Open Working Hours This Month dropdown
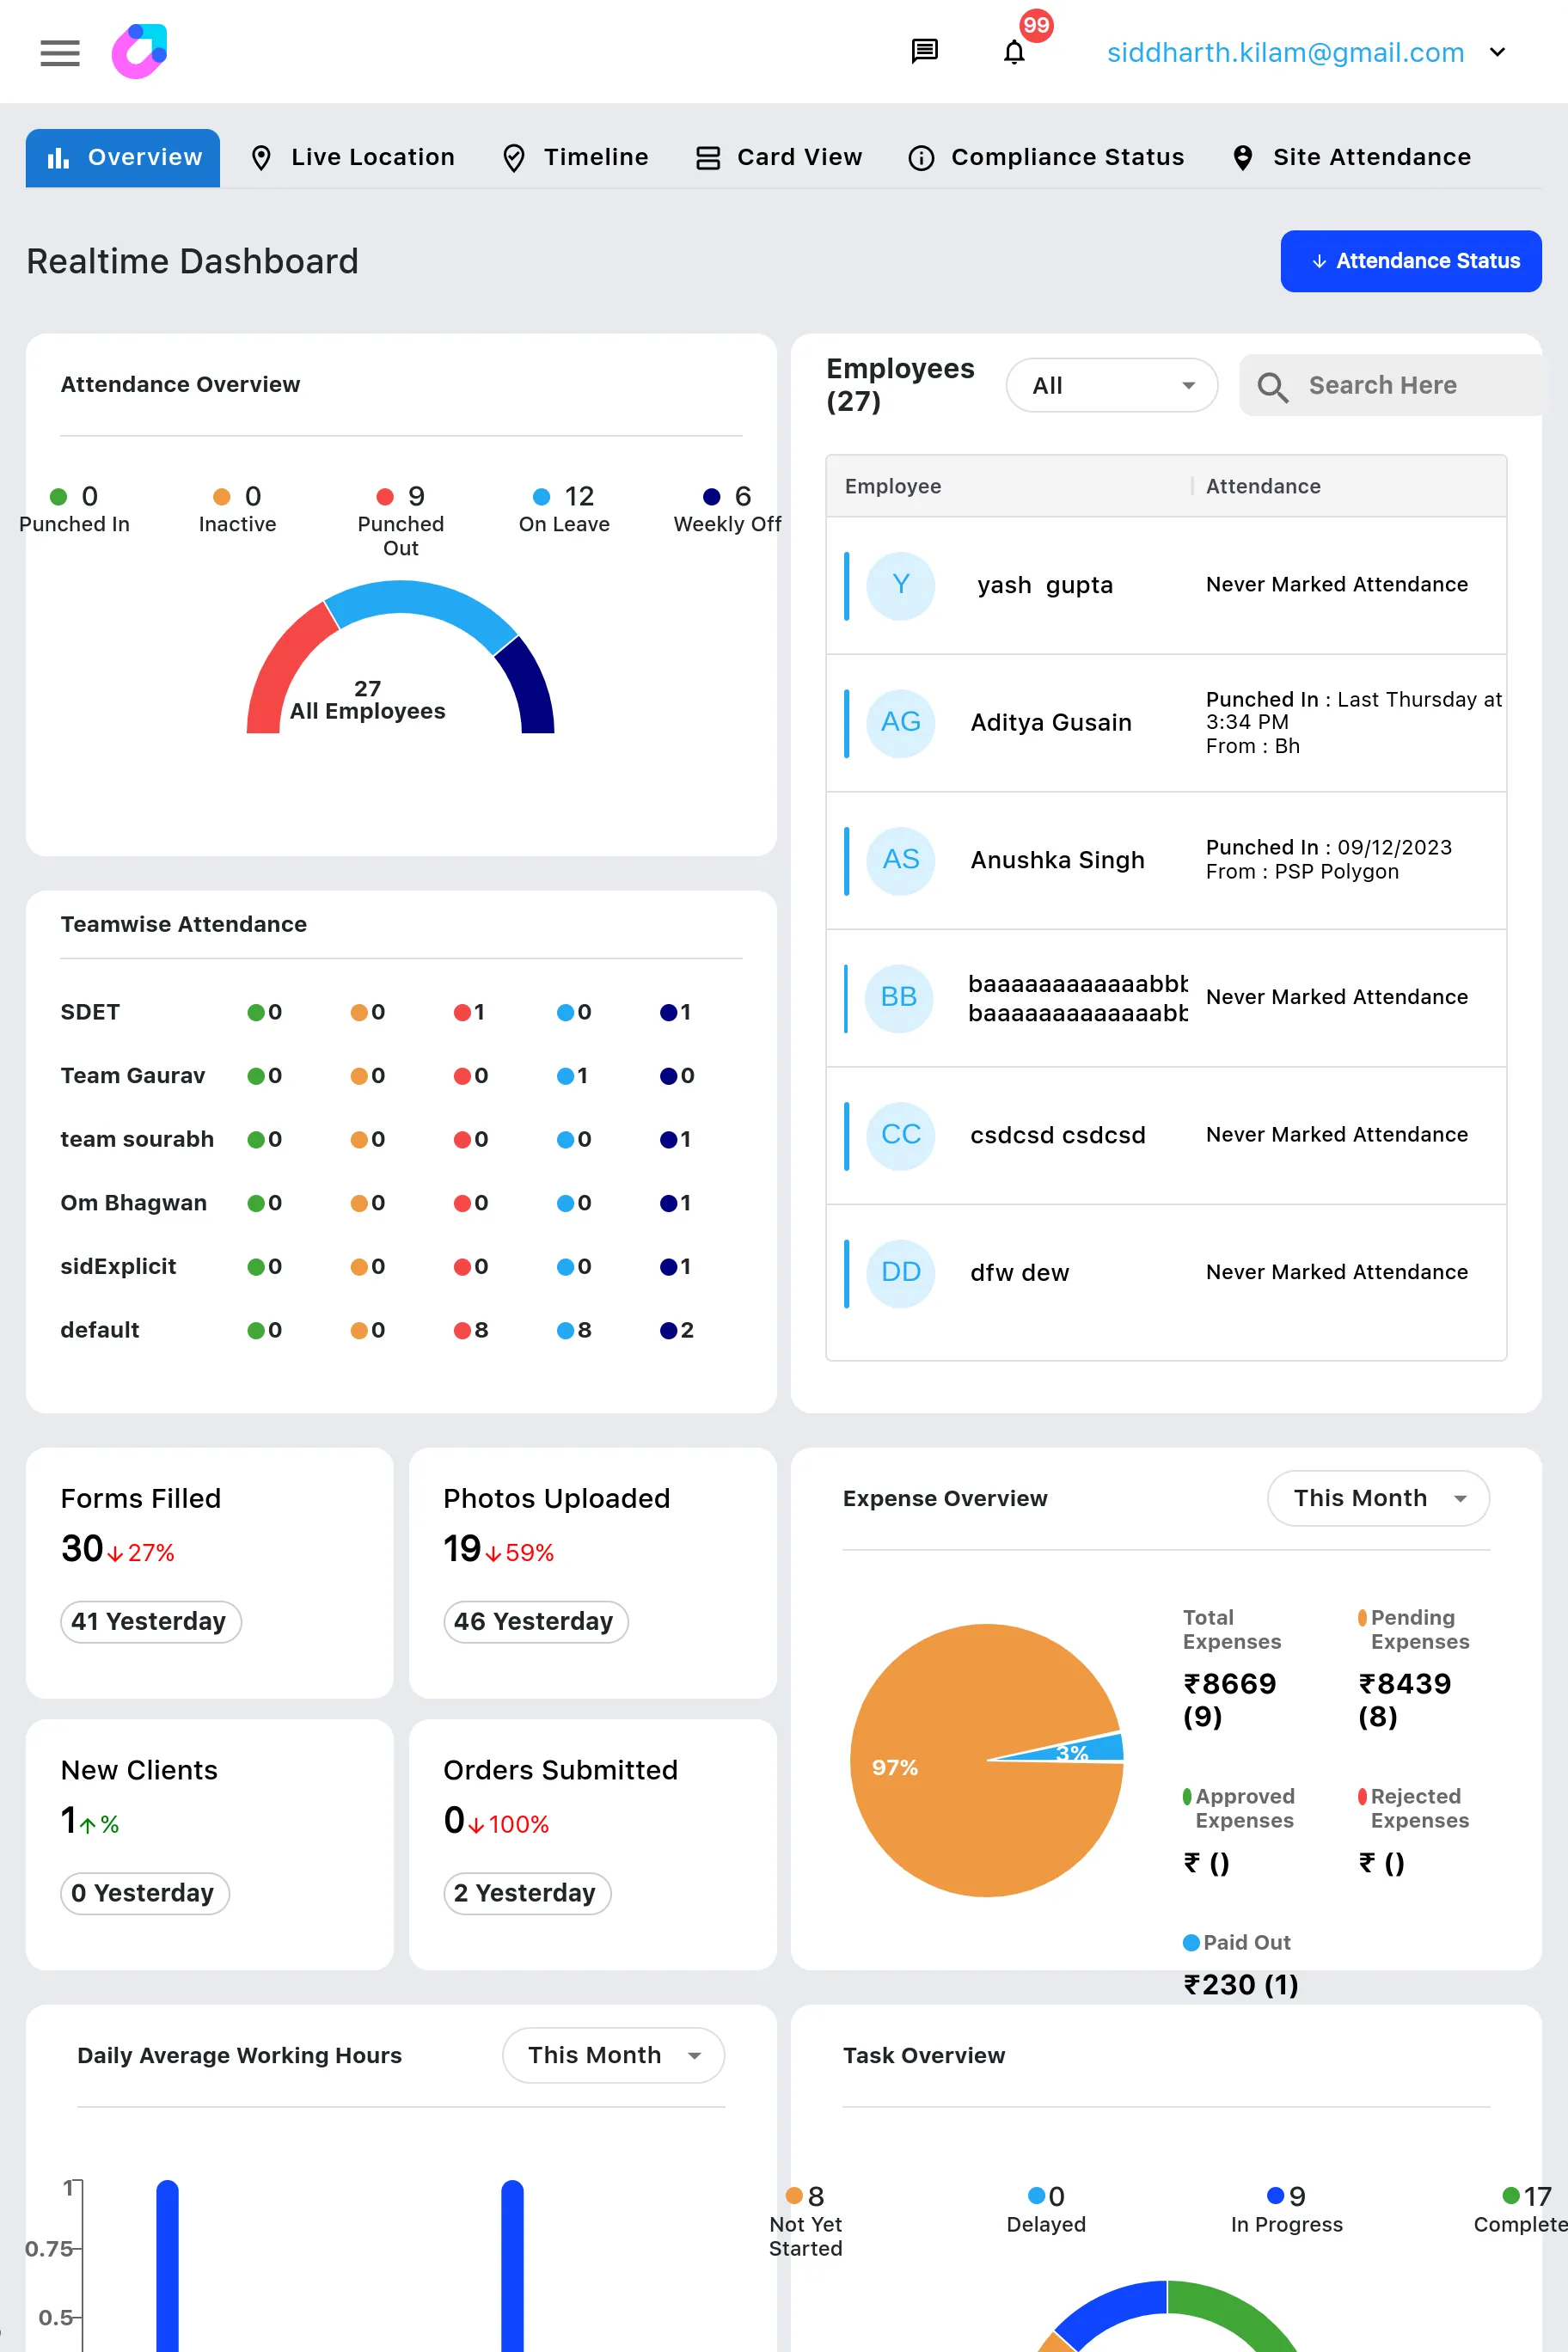Image resolution: width=1568 pixels, height=2352 pixels. [x=613, y=2055]
